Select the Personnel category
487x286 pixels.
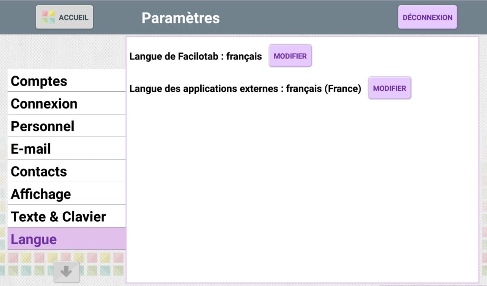click(67, 126)
